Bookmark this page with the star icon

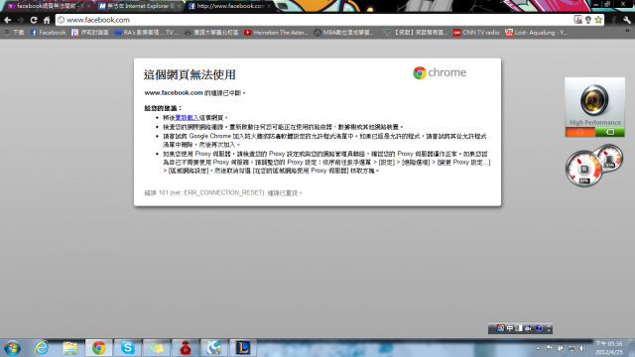(x=598, y=20)
